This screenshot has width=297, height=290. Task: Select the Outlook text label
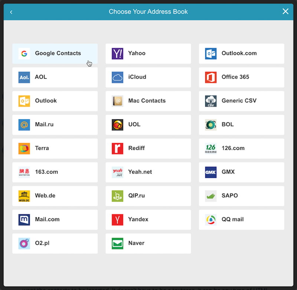(x=46, y=100)
